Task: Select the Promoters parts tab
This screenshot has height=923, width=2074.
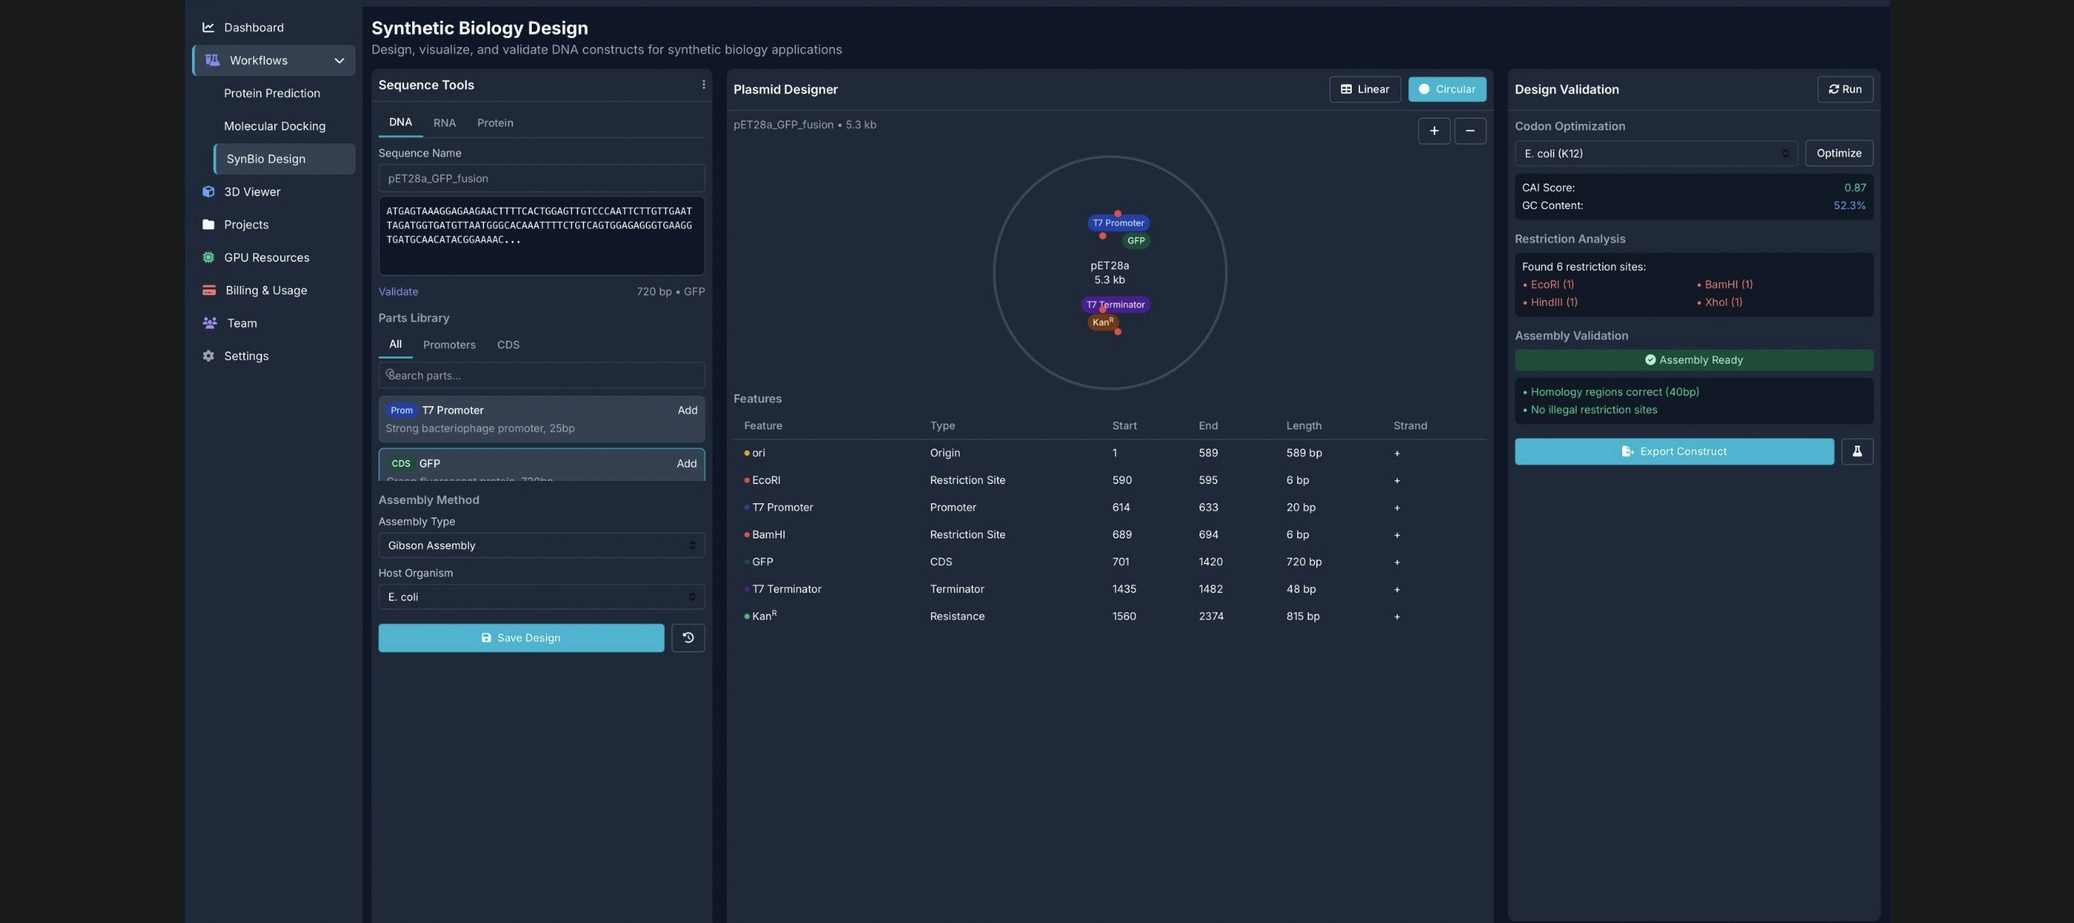Action: coord(448,344)
